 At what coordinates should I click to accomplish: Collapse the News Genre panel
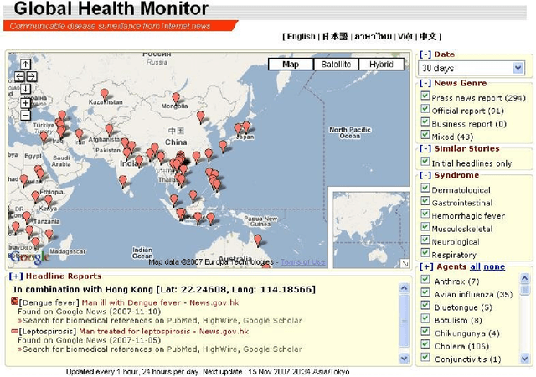click(425, 83)
